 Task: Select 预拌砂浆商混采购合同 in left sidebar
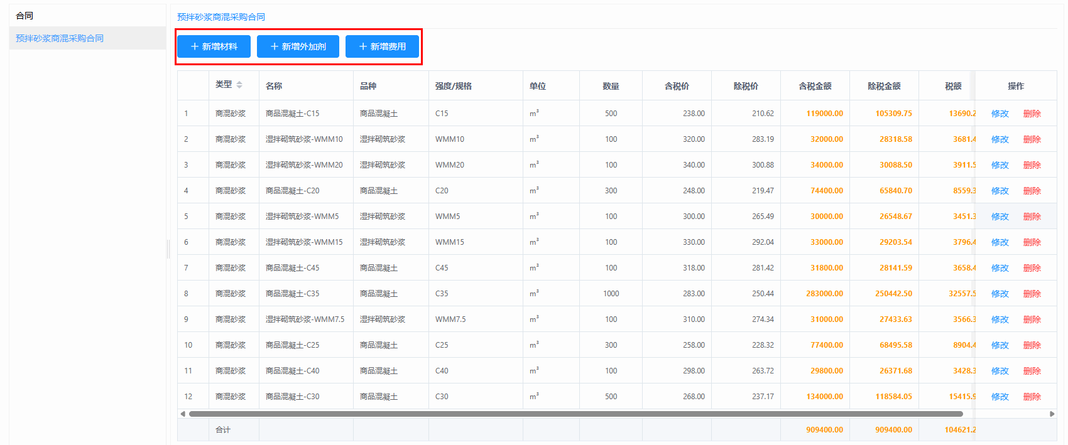point(60,38)
